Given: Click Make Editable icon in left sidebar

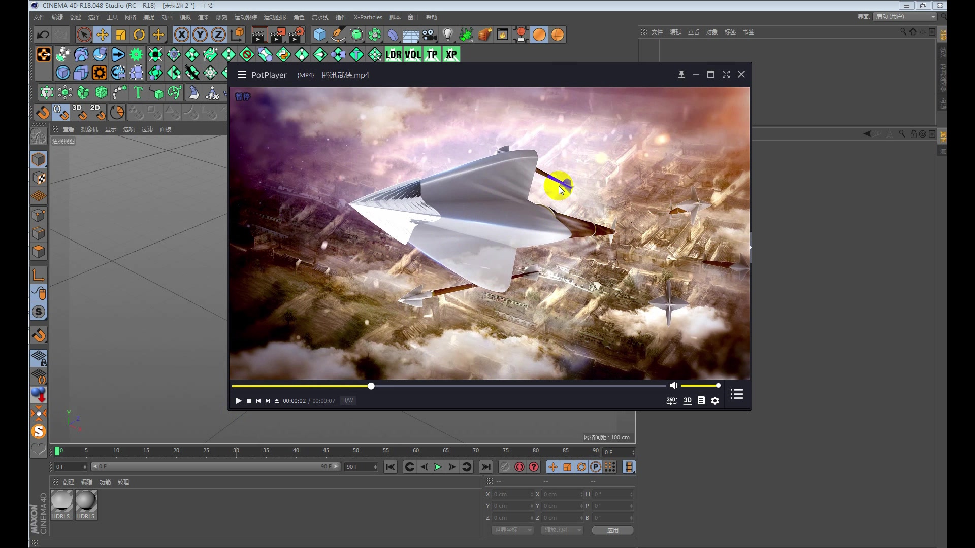Looking at the screenshot, I should coord(39,135).
